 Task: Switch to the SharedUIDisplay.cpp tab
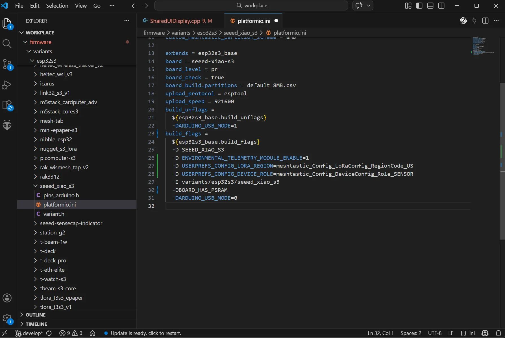pyautogui.click(x=175, y=21)
